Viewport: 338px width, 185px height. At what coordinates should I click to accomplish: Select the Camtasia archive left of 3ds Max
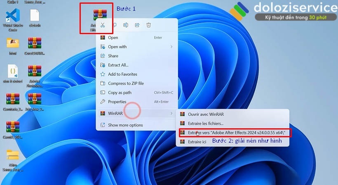click(x=13, y=99)
